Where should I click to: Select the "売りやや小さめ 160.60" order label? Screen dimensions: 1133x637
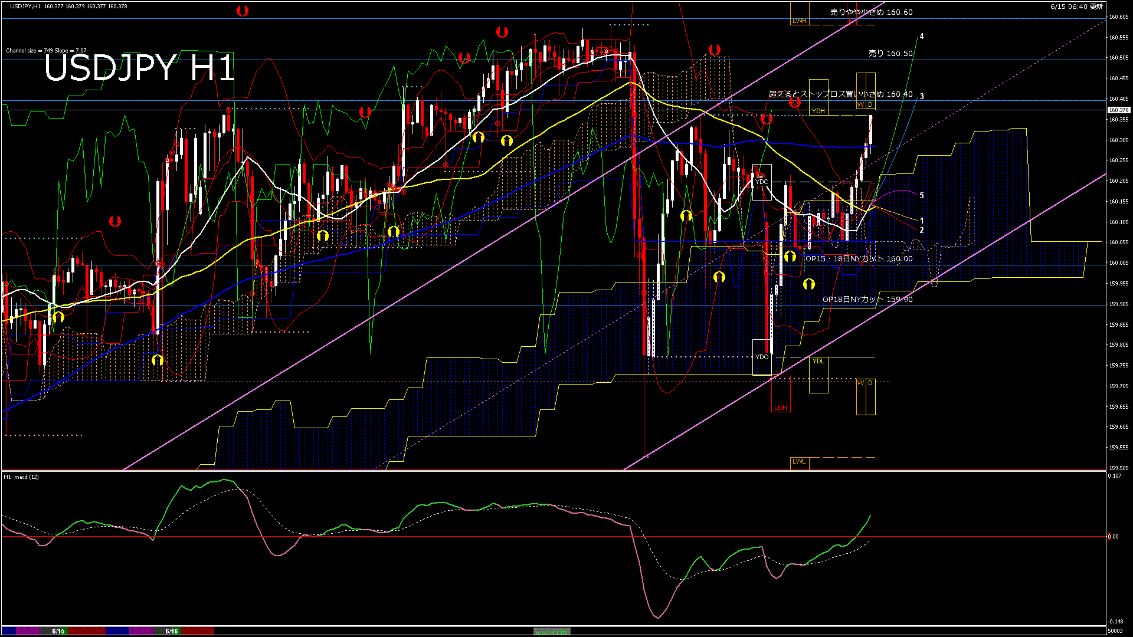tap(871, 12)
